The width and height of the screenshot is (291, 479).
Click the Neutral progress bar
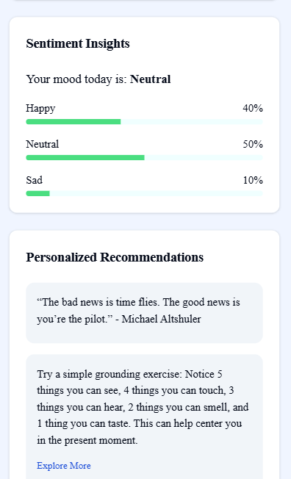coord(144,158)
